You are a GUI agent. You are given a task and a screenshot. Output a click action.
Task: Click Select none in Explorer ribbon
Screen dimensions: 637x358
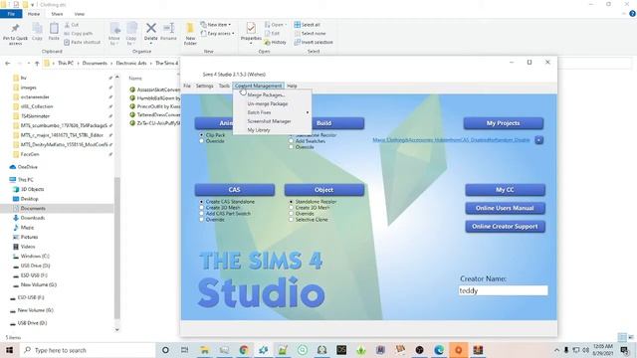point(310,33)
